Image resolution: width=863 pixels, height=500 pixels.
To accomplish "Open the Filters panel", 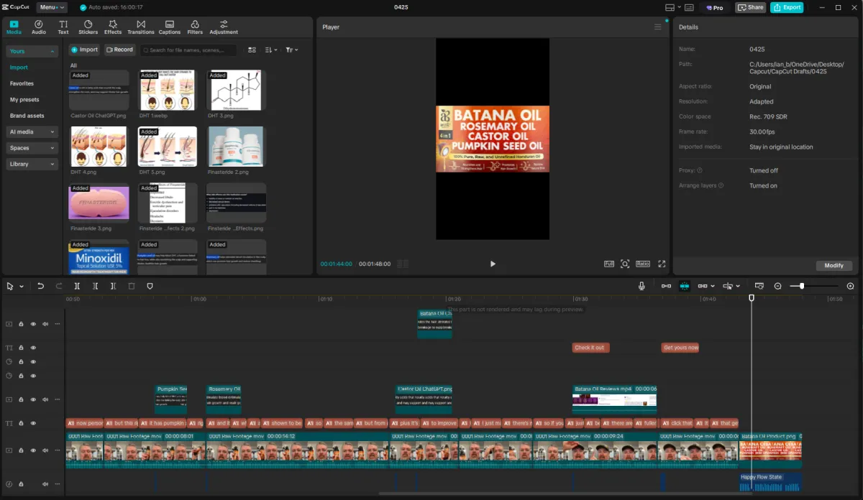I will [x=195, y=27].
